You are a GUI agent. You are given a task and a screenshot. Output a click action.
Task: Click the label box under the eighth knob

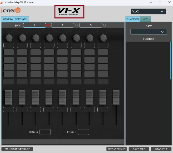click(103, 45)
